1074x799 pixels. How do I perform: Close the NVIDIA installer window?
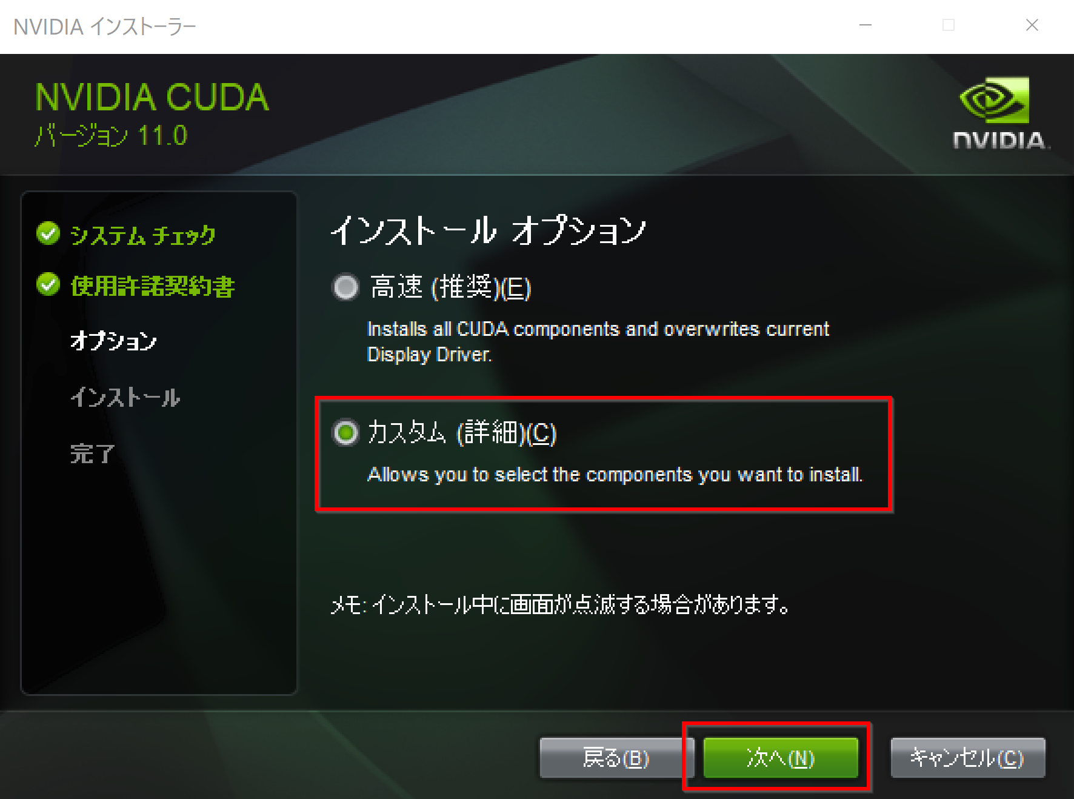point(1032,25)
